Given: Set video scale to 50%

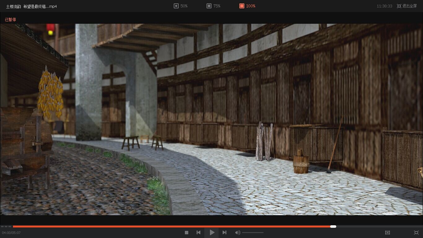Looking at the screenshot, I should coord(181,6).
